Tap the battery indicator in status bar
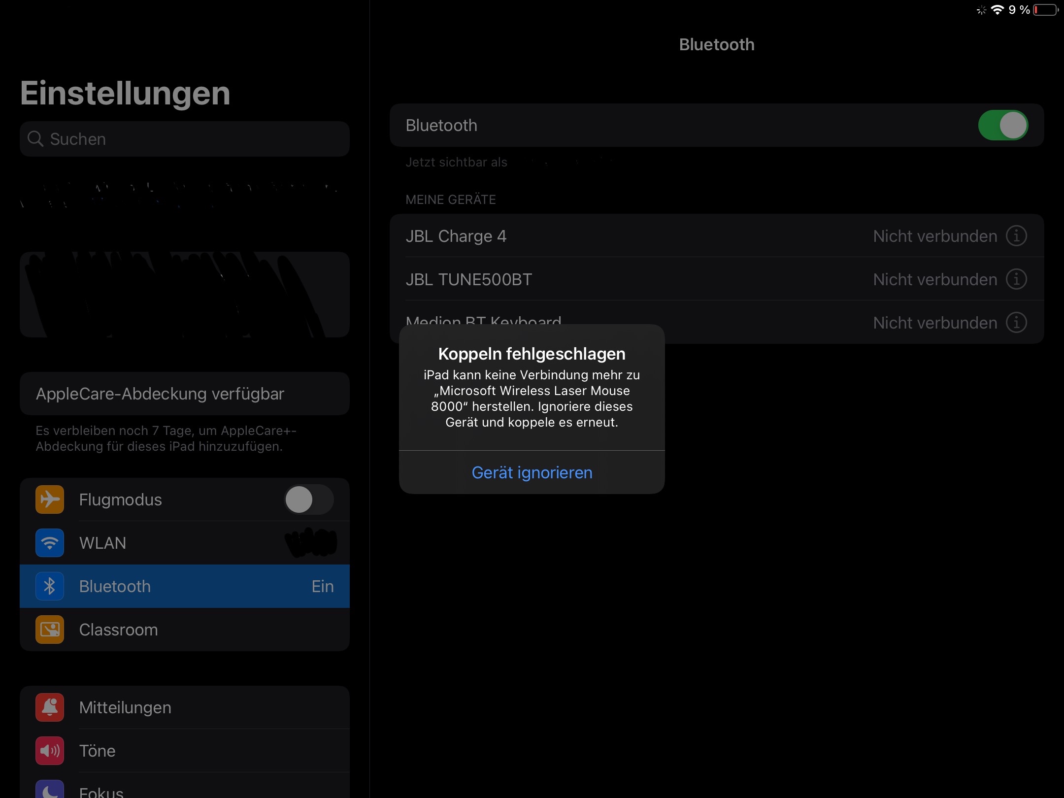The width and height of the screenshot is (1064, 798). click(x=1045, y=10)
